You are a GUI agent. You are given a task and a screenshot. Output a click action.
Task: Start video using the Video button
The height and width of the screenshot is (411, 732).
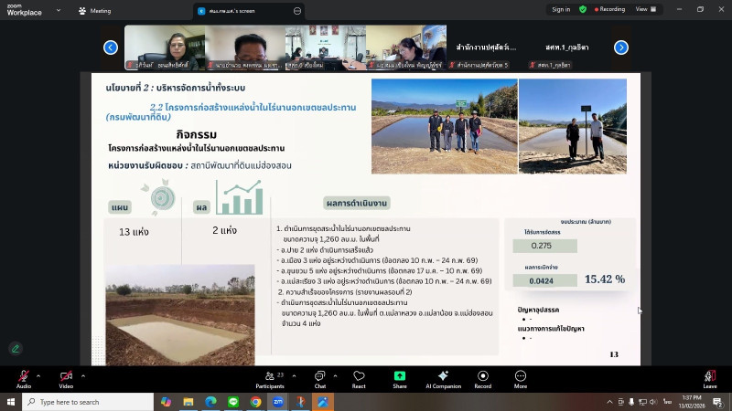[66, 377]
